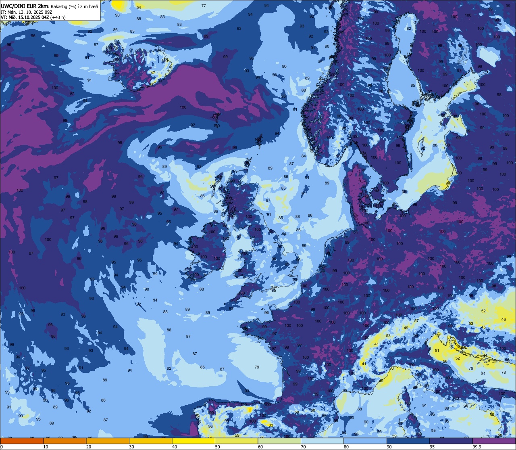Click the 'VT: Mið. 15.10.2025 04Z' line
This screenshot has width=516, height=450.
click(x=25, y=17)
